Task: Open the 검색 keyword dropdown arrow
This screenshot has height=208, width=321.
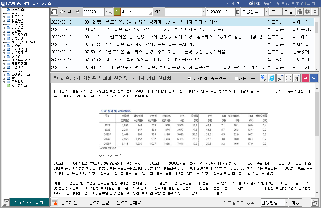Action: [x=203, y=12]
